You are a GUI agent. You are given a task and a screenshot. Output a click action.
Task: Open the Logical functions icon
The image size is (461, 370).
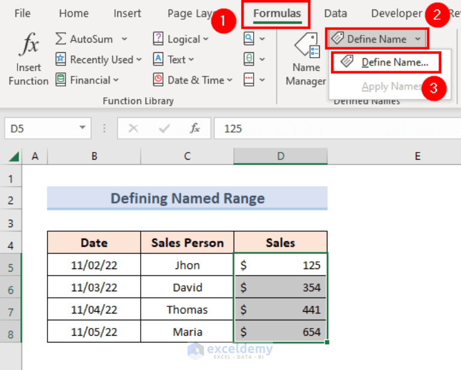(158, 39)
